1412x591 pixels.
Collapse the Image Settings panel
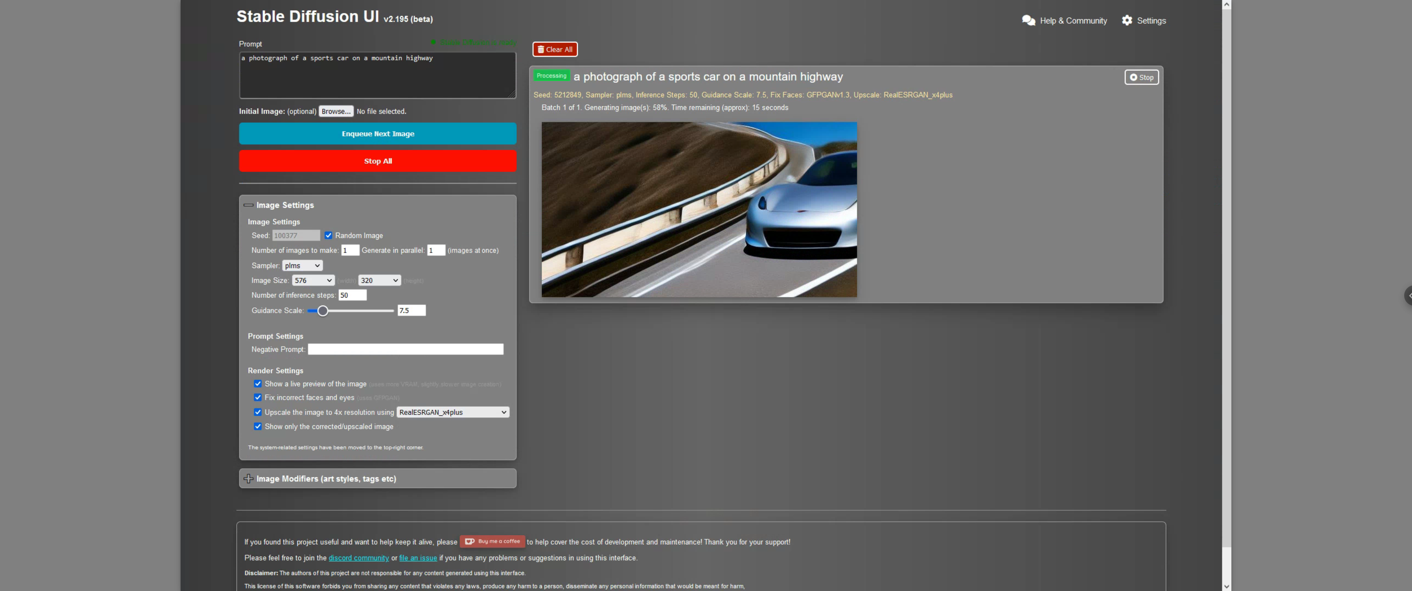coord(248,205)
